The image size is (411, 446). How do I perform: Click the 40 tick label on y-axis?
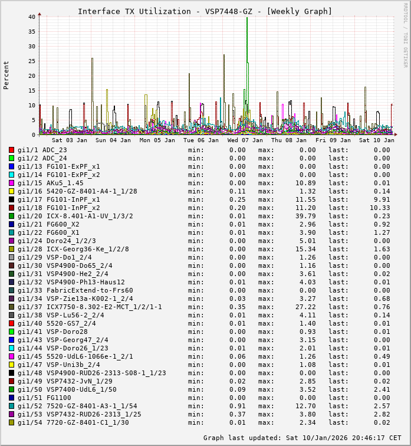pos(32,17)
